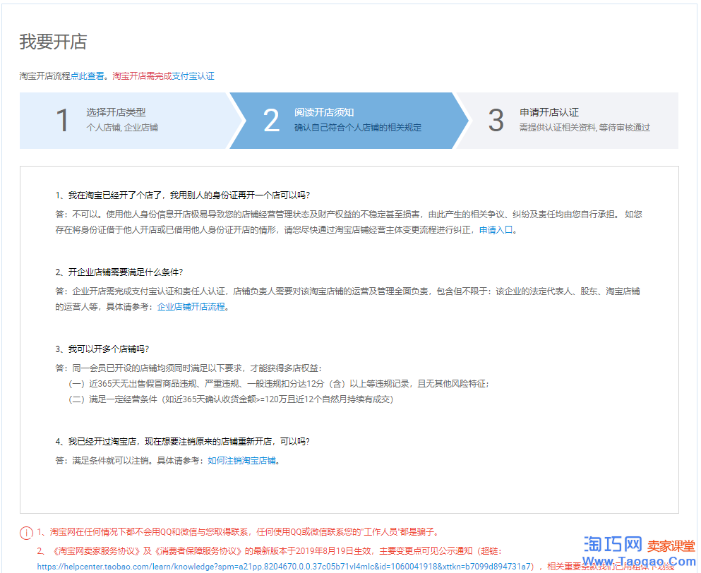Click the large step number 2
Viewport: 701px width, 573px height.
(271, 121)
